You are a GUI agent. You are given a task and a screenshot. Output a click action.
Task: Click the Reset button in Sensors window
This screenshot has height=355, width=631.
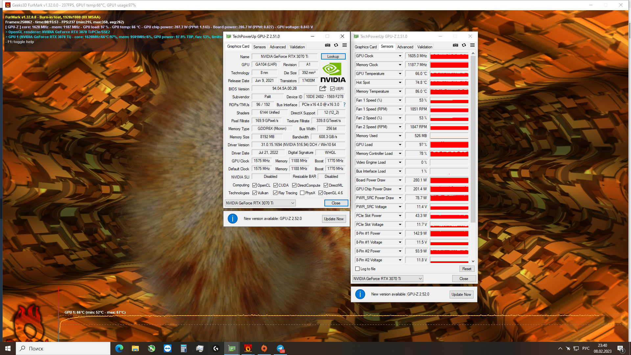467,269
